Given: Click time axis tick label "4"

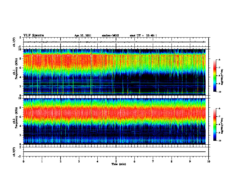Looking at the screenshot, I should [x=98, y=161].
